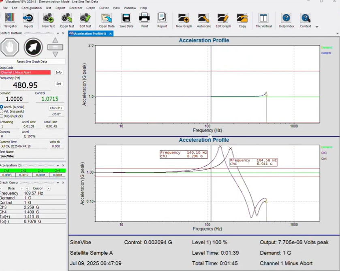Viewport: 340px width, 271px height.
Task: Click the Reset Sine Graph Data button
Action: click(x=32, y=62)
